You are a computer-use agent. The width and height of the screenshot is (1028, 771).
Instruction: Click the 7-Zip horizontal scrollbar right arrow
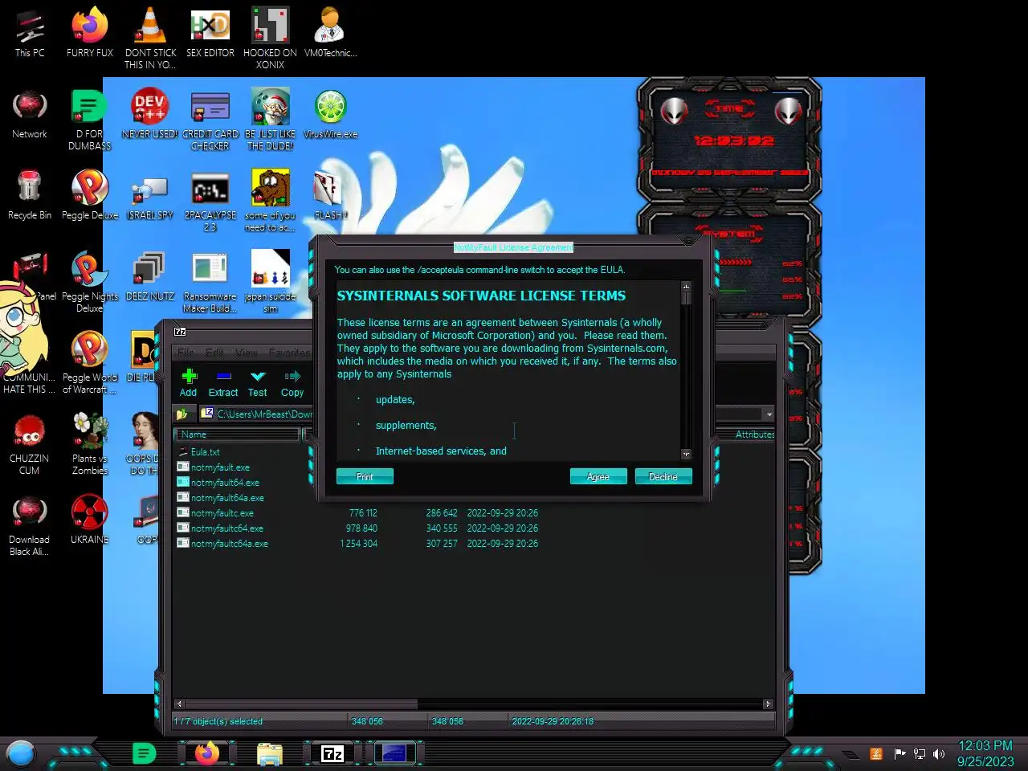coord(768,704)
